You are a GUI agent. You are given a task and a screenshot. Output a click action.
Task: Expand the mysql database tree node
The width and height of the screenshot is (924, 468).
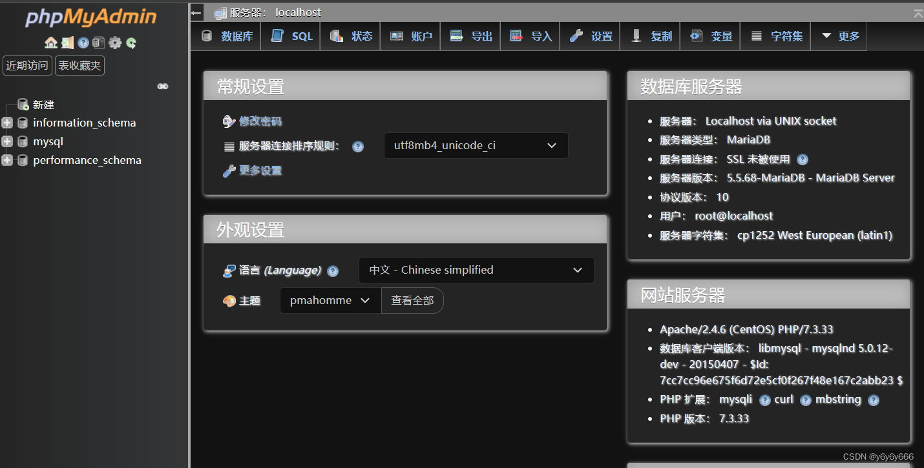click(7, 141)
